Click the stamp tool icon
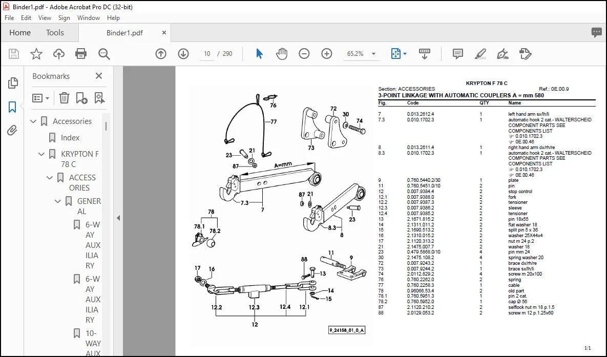The width and height of the screenshot is (607, 357). pyautogui.click(x=526, y=54)
